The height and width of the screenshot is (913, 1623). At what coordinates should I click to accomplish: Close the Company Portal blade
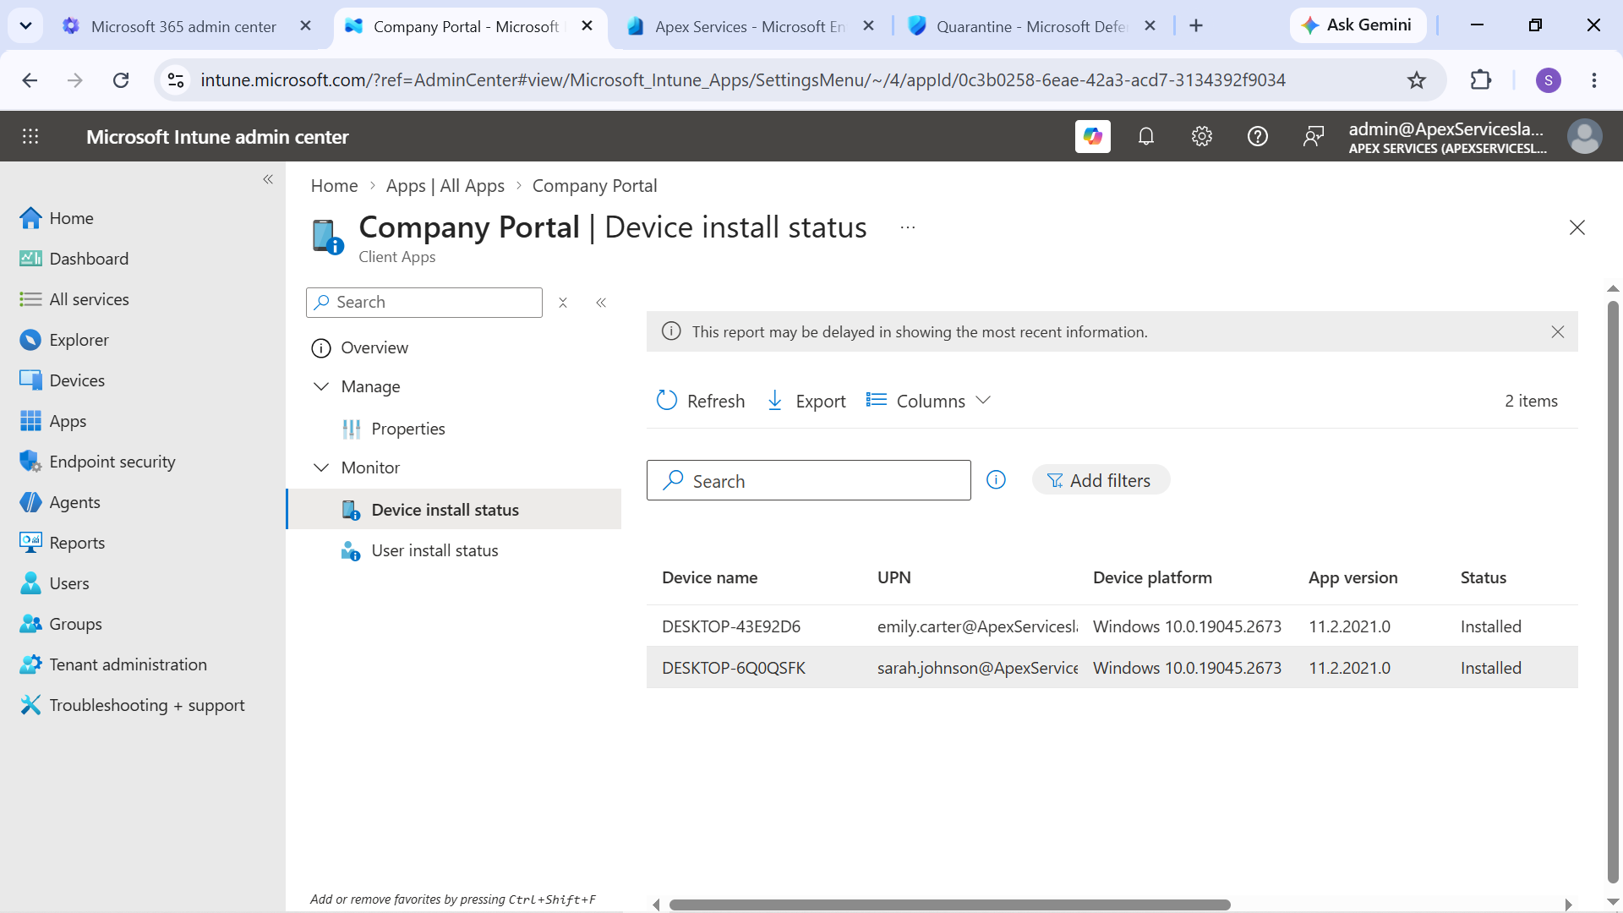(x=1577, y=227)
